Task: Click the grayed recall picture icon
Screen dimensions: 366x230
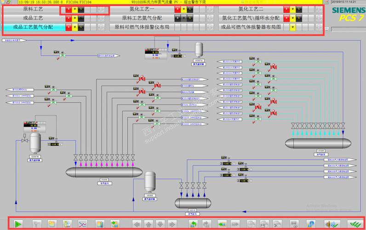Action: [235, 224]
